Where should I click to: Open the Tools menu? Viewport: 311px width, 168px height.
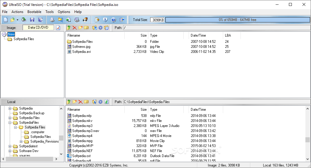(50, 12)
